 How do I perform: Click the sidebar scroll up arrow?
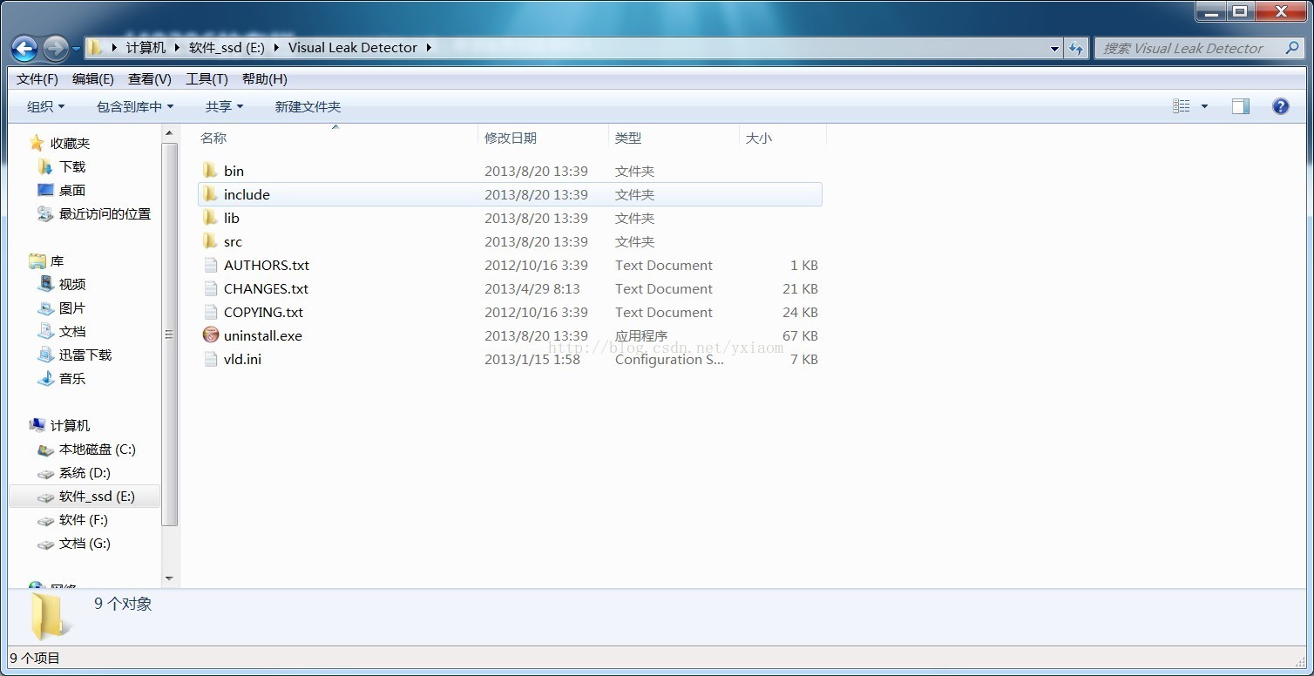point(169,133)
